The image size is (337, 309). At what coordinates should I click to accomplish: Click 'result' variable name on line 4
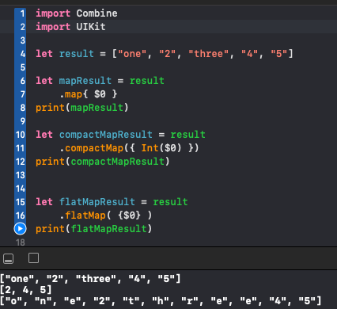click(77, 54)
